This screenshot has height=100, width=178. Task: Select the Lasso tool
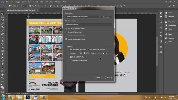click(x=3, y=20)
